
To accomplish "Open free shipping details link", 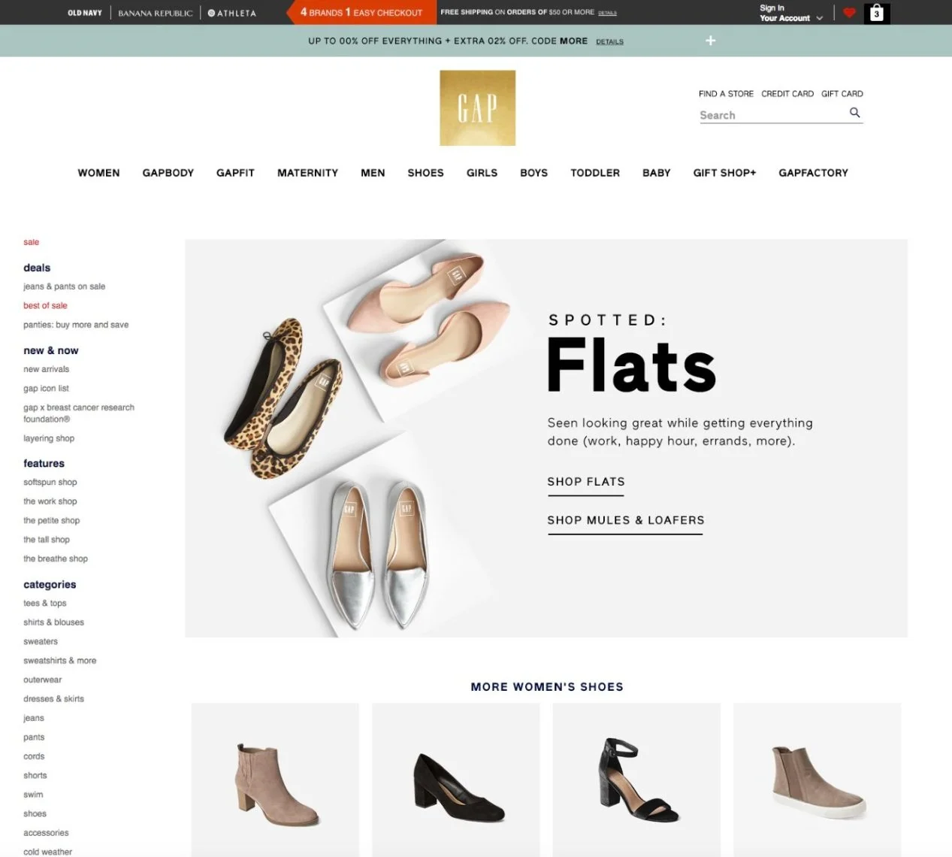I will coord(607,13).
